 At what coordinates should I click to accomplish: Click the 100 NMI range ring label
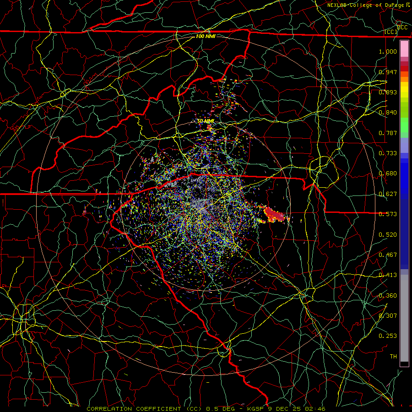[206, 36]
